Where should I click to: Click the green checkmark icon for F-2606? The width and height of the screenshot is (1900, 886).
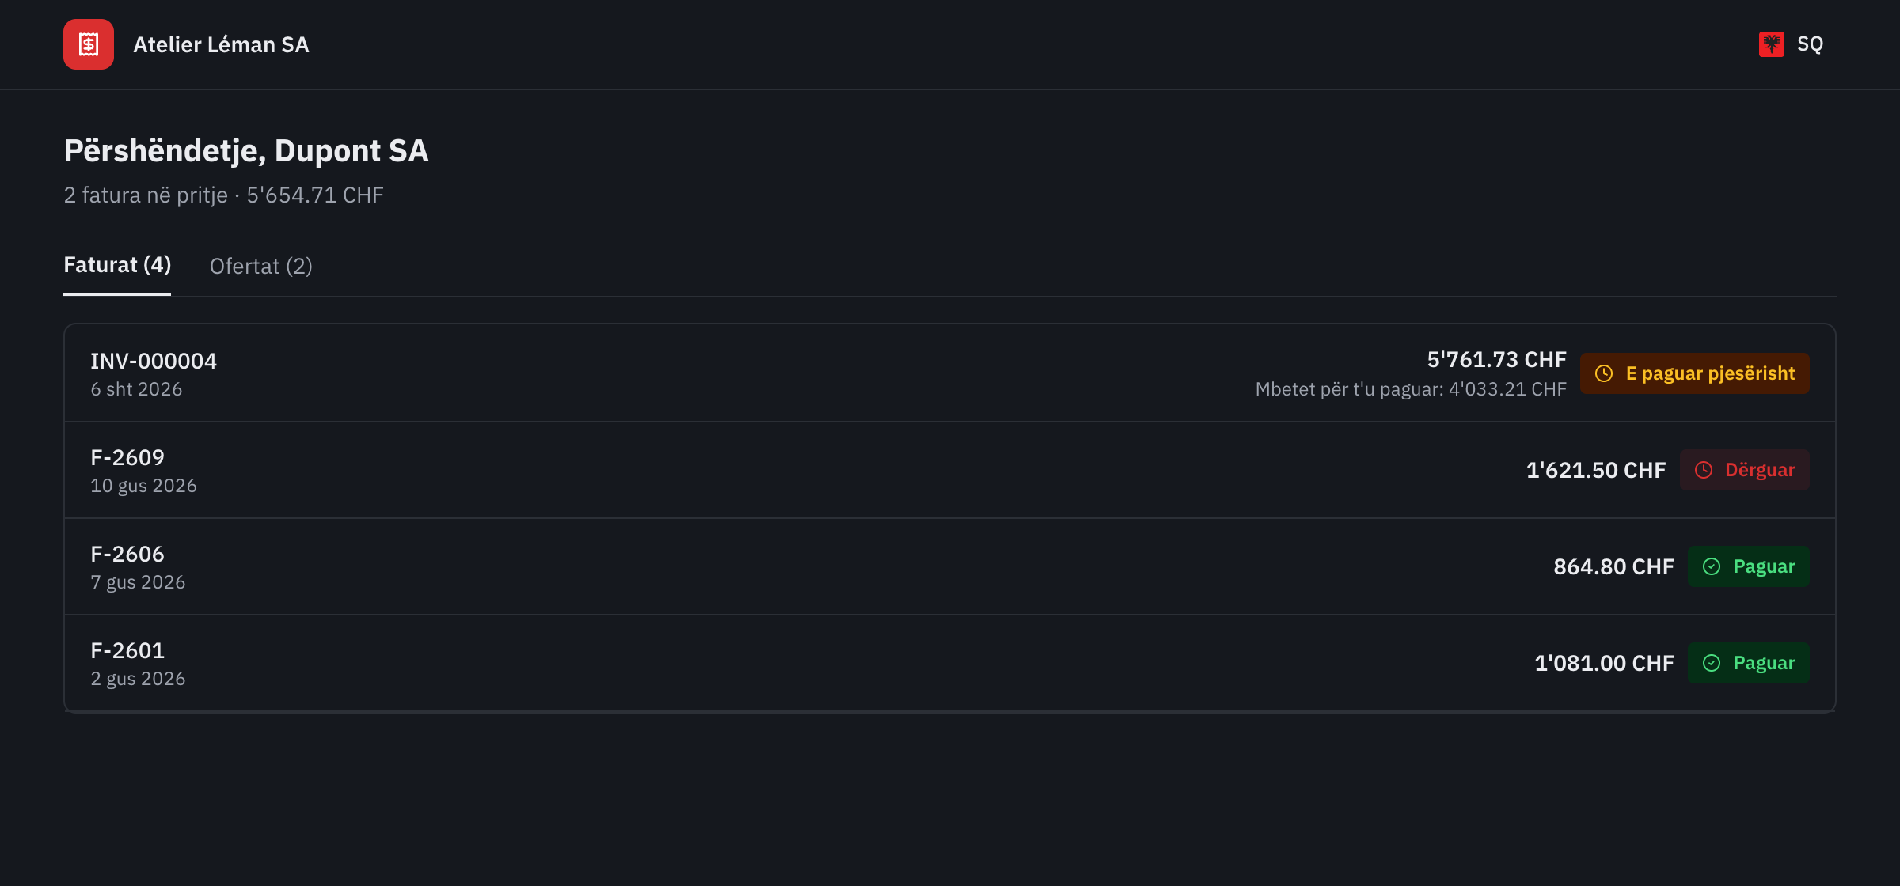coord(1712,566)
